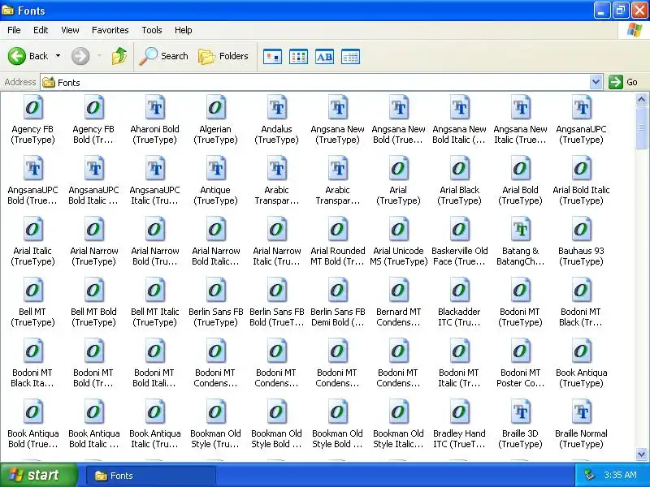Select the Bell MT Bold label
Screen dimensions: 650x487
point(94,317)
